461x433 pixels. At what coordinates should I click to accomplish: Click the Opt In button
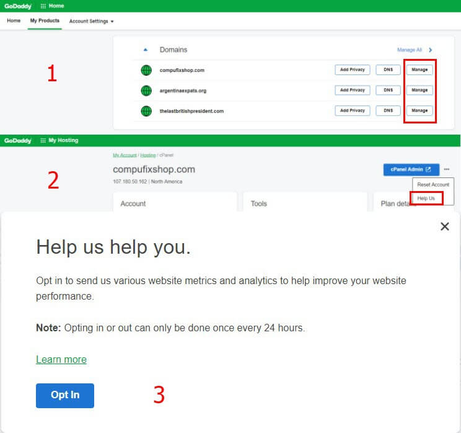click(x=65, y=395)
